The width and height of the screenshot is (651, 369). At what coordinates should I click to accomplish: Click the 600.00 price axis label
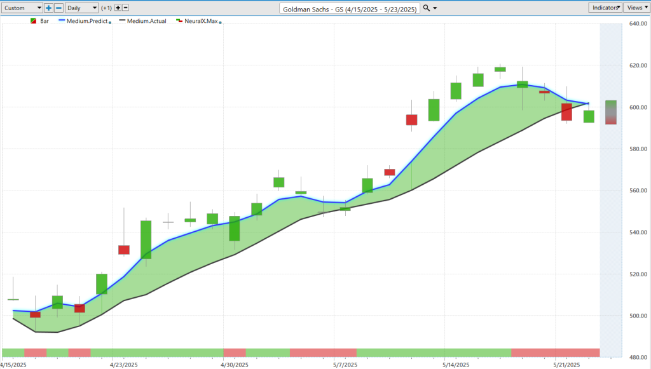coord(638,107)
